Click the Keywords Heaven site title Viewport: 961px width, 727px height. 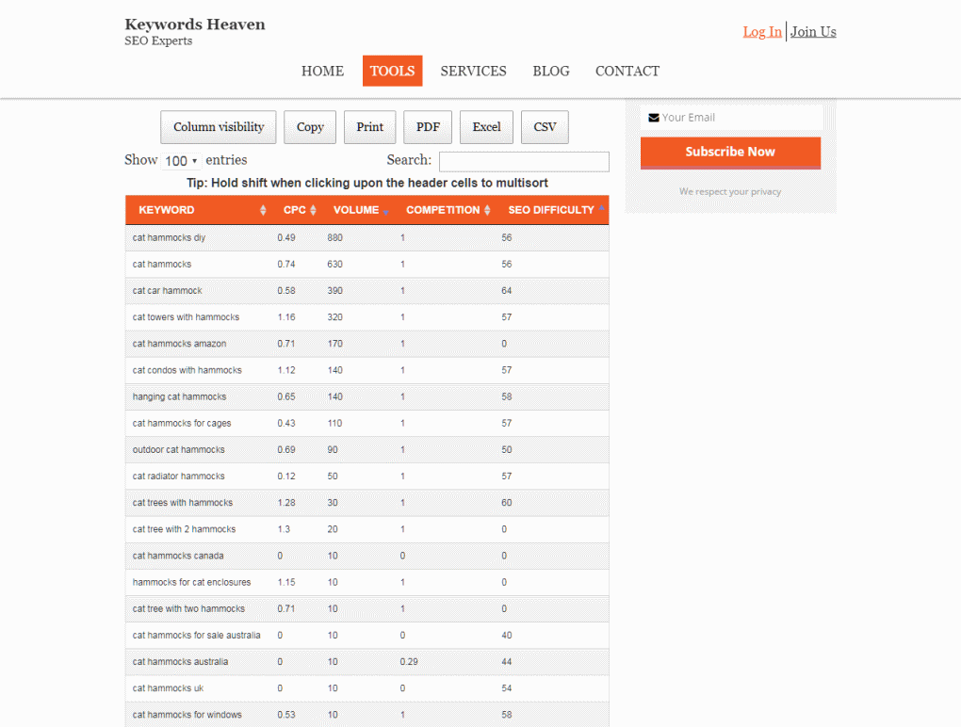[195, 24]
